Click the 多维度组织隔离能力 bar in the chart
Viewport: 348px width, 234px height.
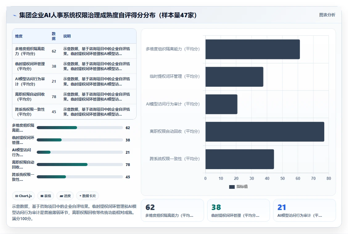[x=252, y=50]
